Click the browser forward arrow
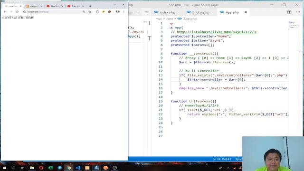The height and width of the screenshot is (171, 304). pos(11,12)
